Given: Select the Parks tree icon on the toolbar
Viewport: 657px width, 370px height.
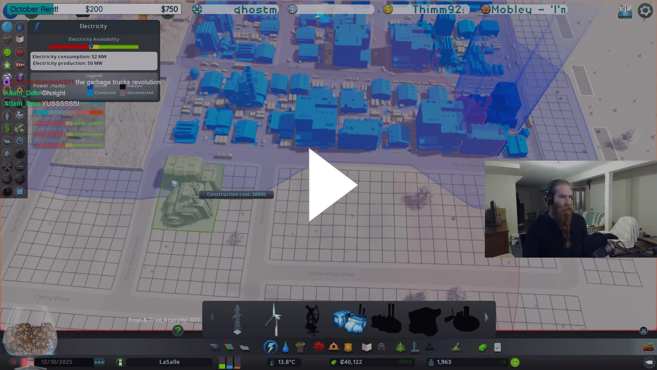Looking at the screenshot, I should pyautogui.click(x=400, y=347).
